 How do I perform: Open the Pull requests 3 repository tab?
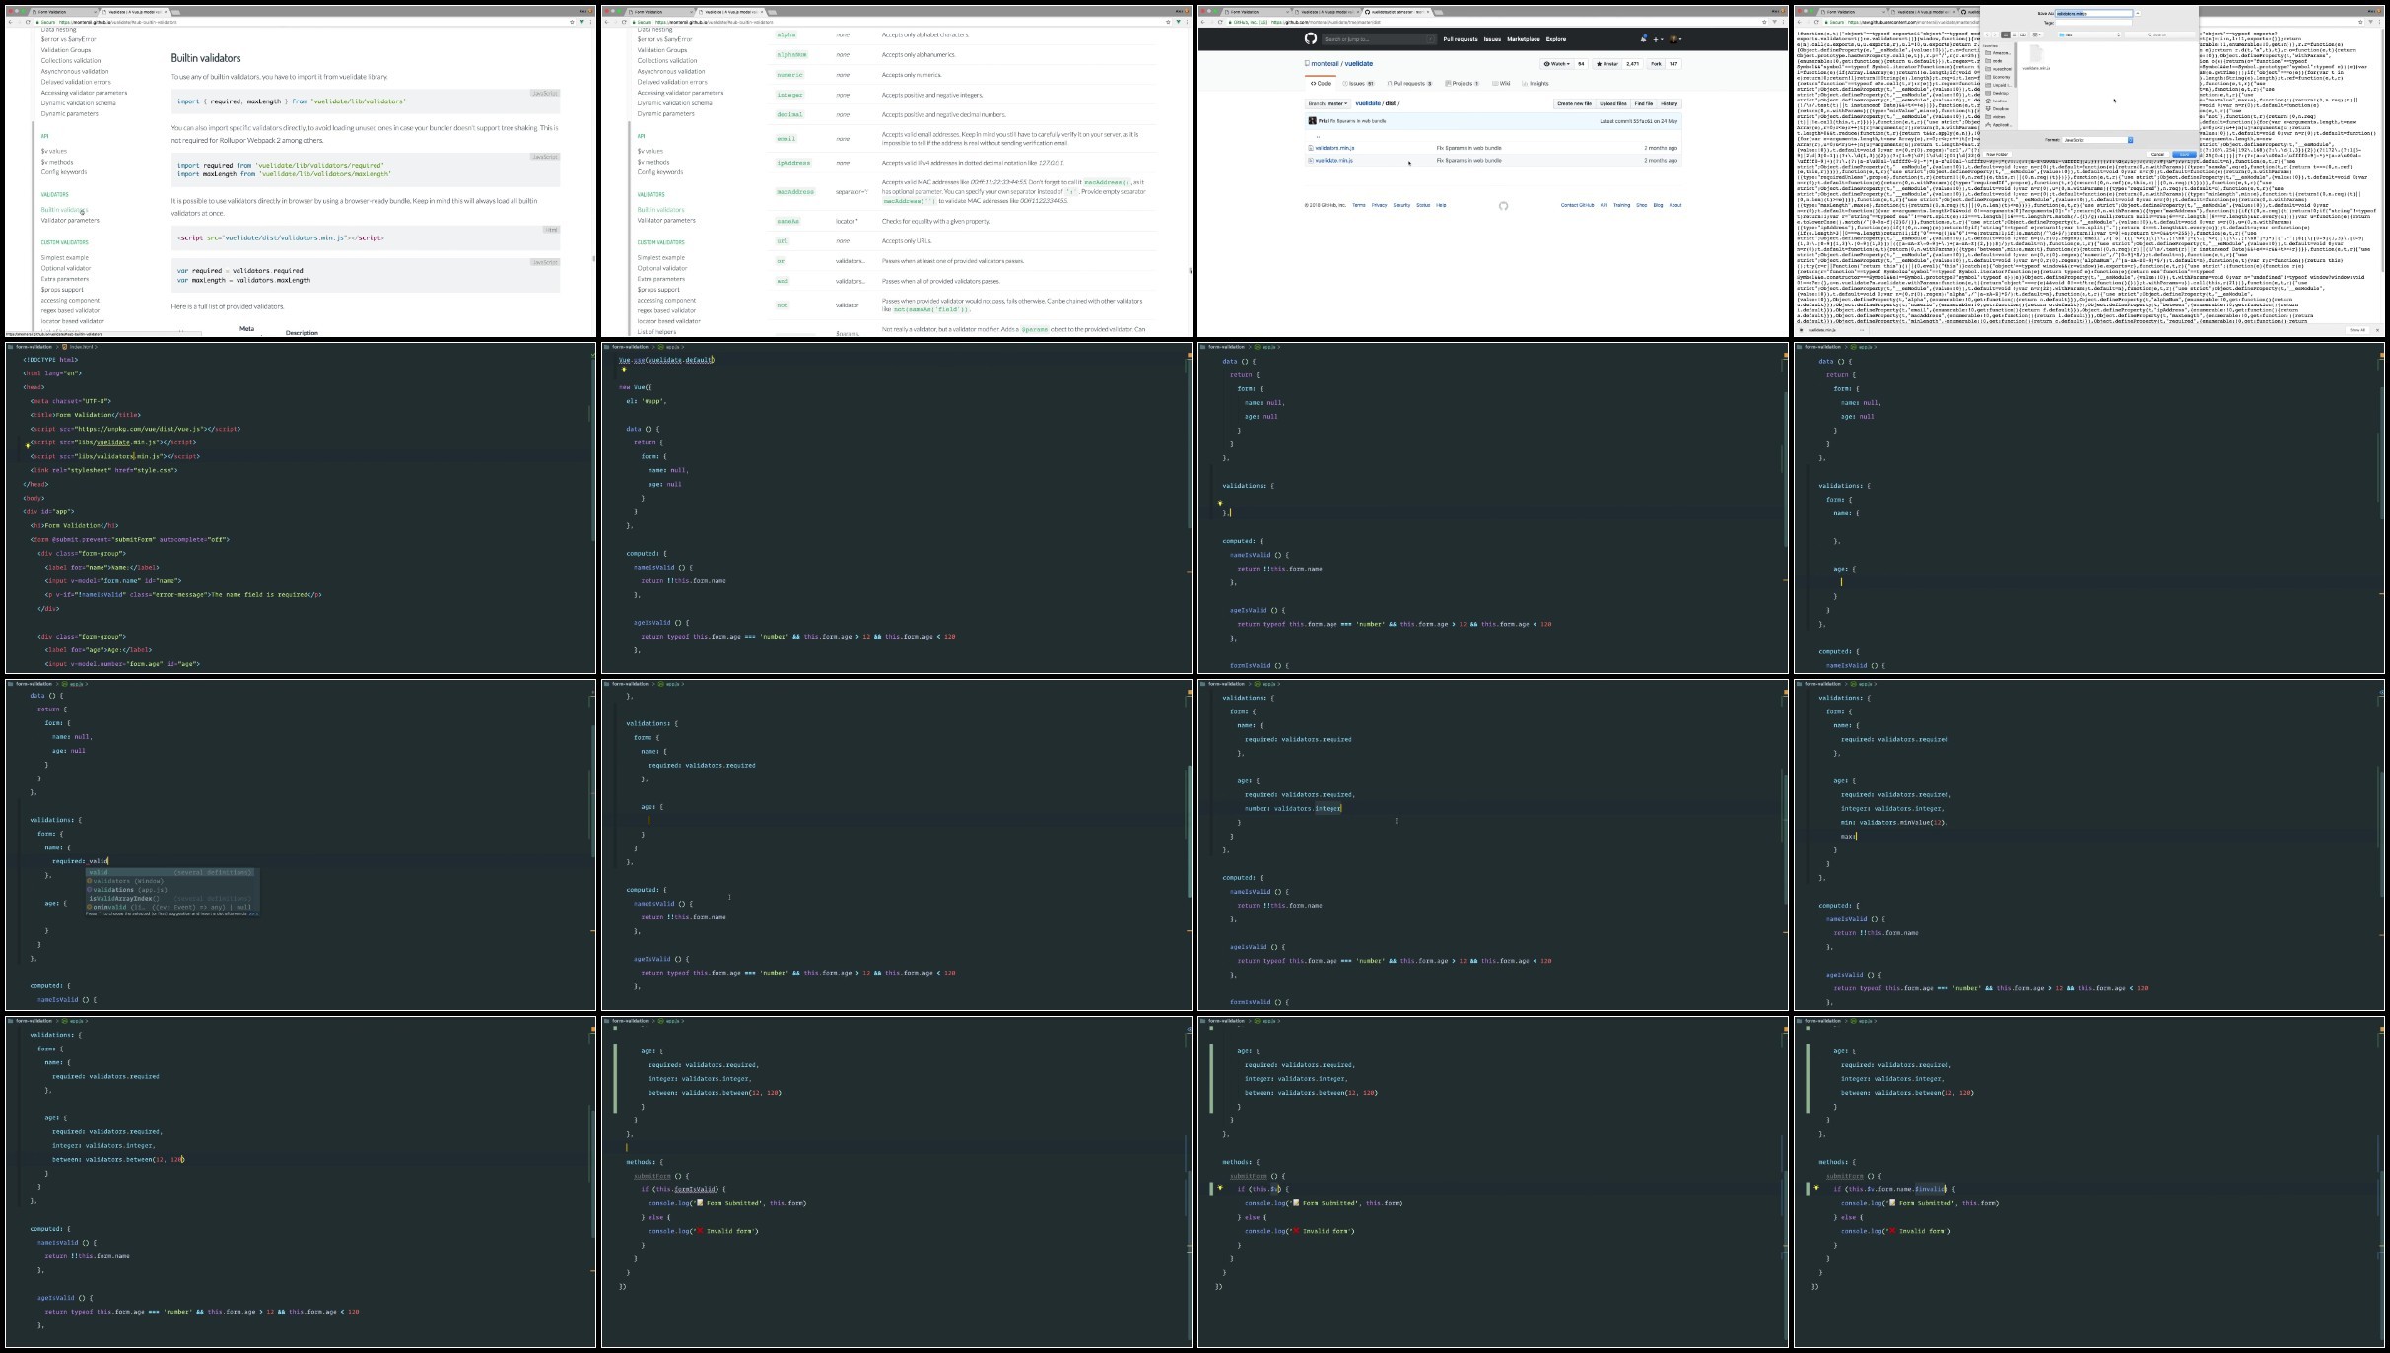pos(1409,84)
